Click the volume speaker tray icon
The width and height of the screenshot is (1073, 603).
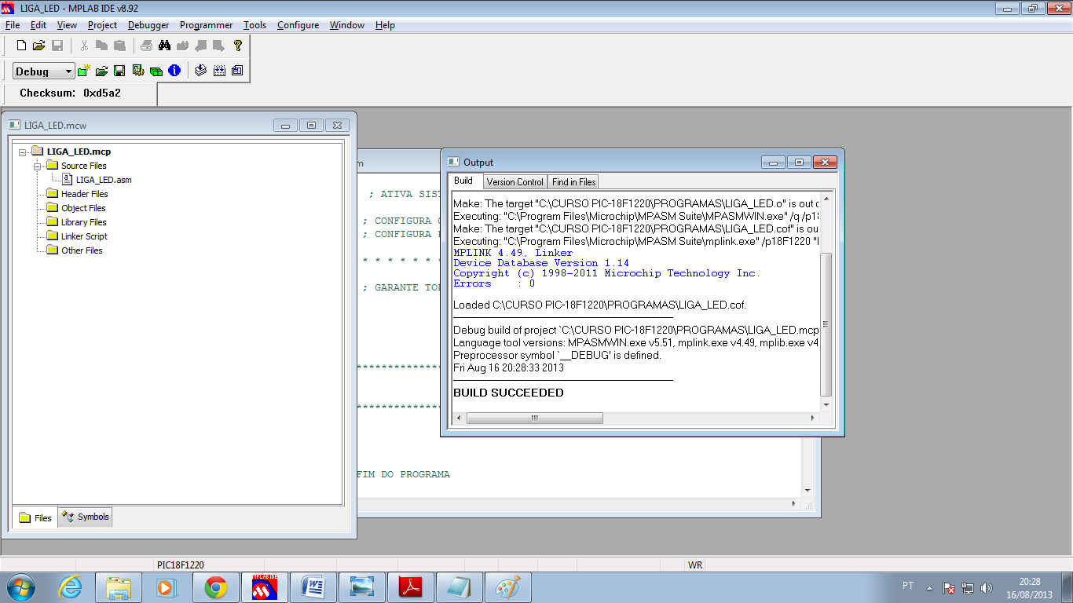click(987, 587)
